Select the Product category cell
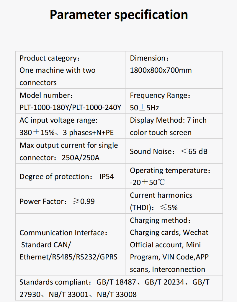237x302 pixels. [x=71, y=70]
